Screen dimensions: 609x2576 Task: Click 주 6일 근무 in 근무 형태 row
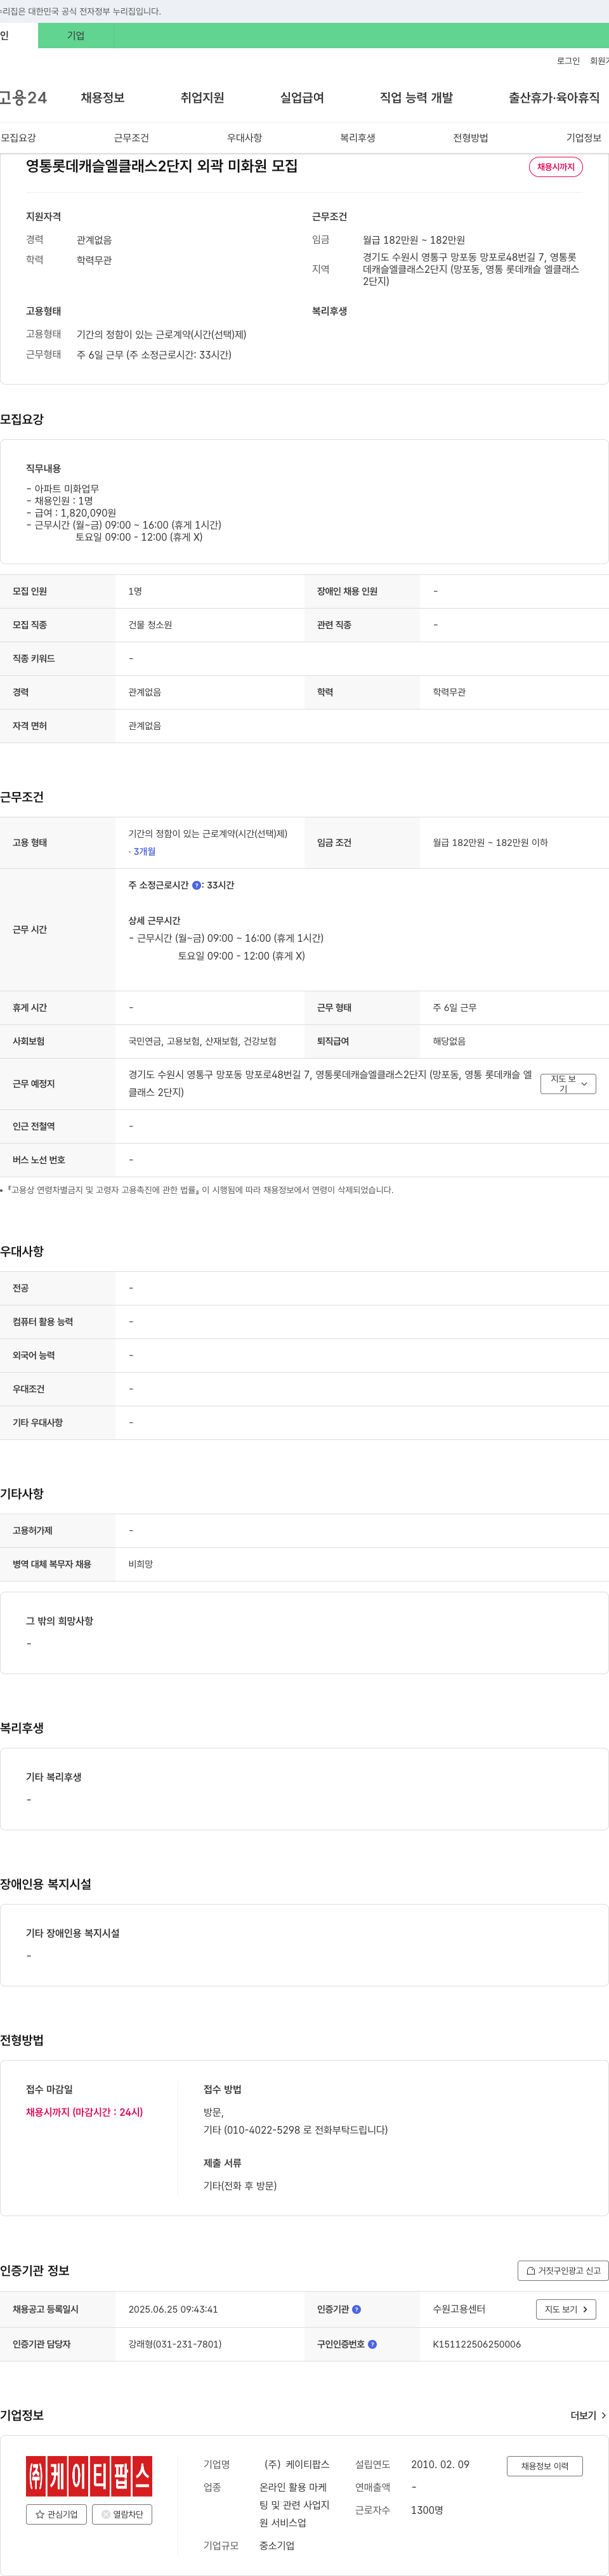click(x=455, y=1008)
